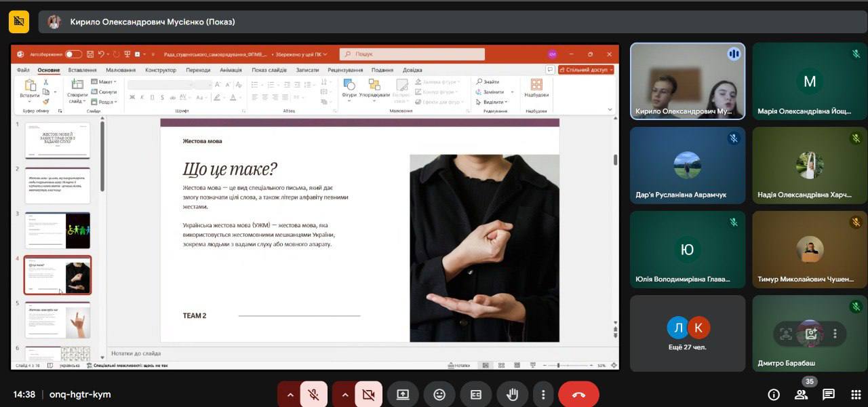Open meeting details info icon

pos(774,394)
